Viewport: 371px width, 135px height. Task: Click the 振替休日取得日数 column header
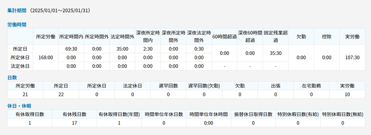point(253,114)
